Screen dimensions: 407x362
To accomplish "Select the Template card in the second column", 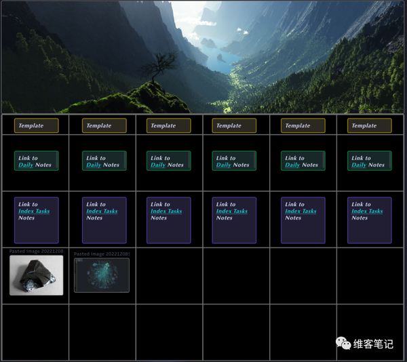I will click(104, 125).
